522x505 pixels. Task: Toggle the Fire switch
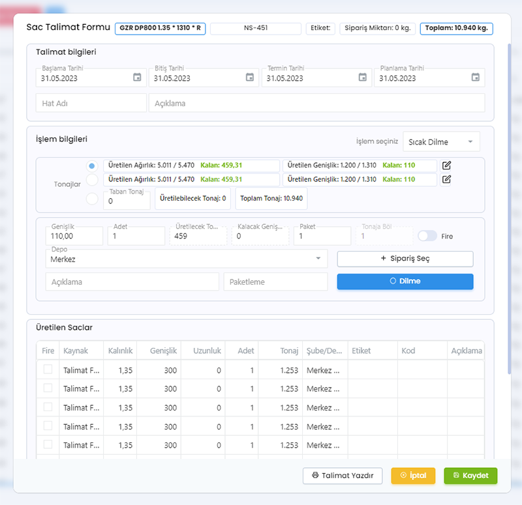pyautogui.click(x=427, y=236)
